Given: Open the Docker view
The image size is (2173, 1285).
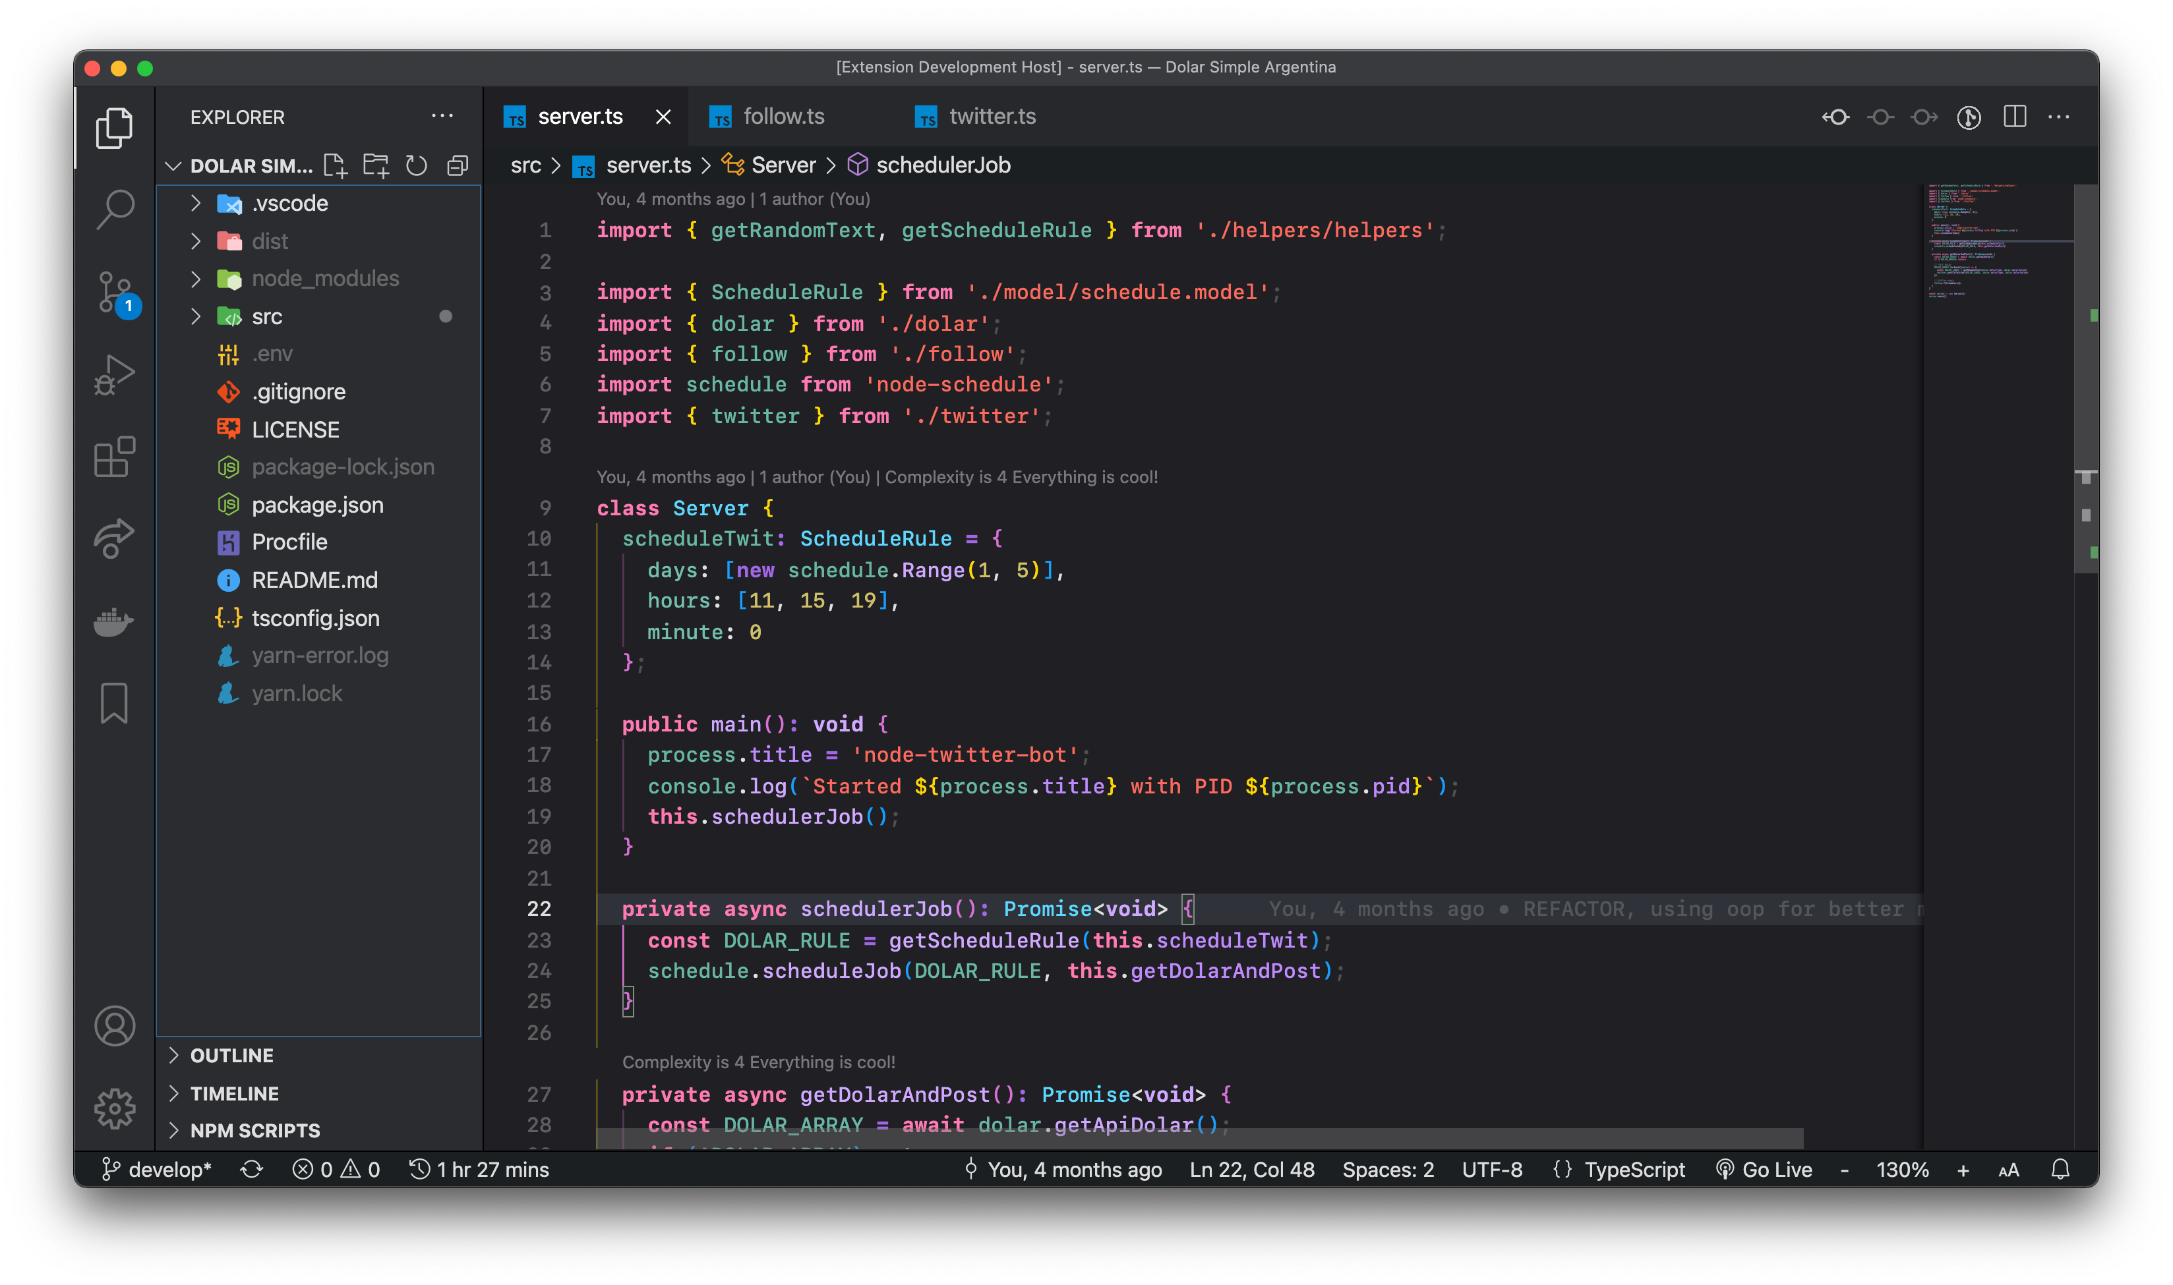Looking at the screenshot, I should coord(114,621).
